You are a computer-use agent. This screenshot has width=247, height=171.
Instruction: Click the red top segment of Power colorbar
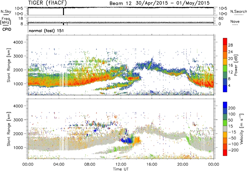225,41
